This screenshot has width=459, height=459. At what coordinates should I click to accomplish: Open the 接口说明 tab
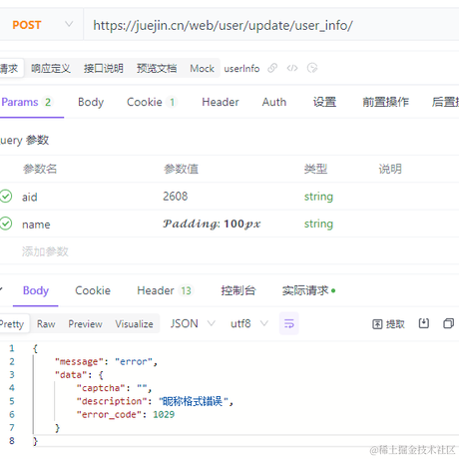(104, 69)
